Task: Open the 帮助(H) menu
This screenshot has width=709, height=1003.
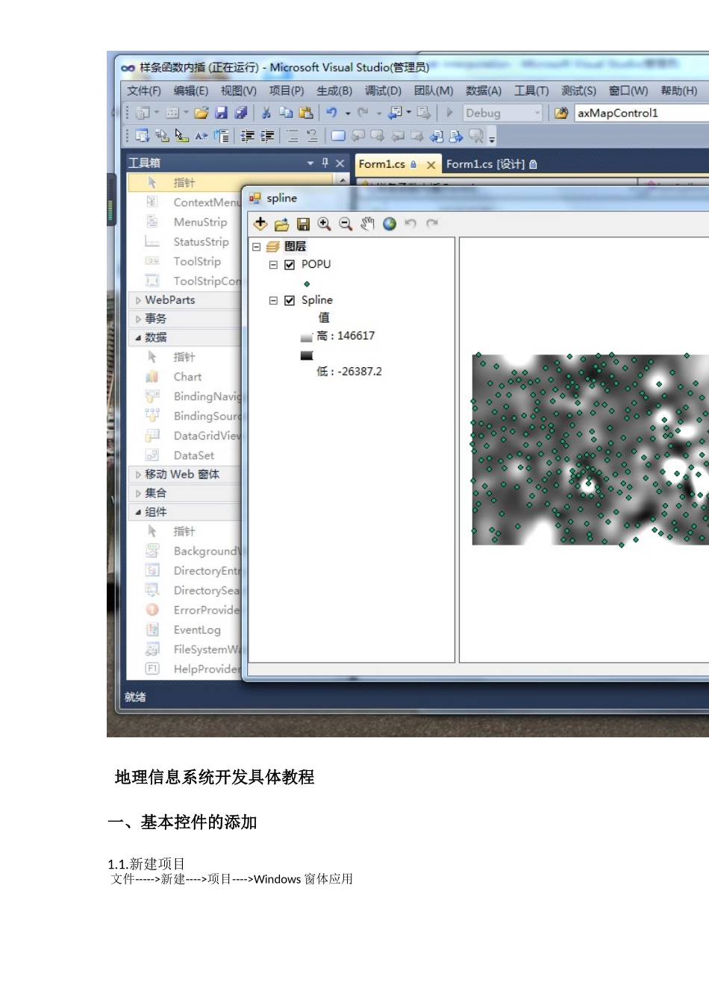Action: click(x=679, y=90)
